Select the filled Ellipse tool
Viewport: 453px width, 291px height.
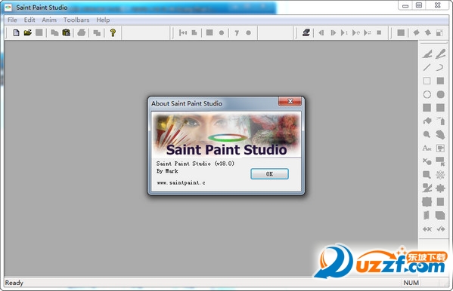click(x=440, y=94)
